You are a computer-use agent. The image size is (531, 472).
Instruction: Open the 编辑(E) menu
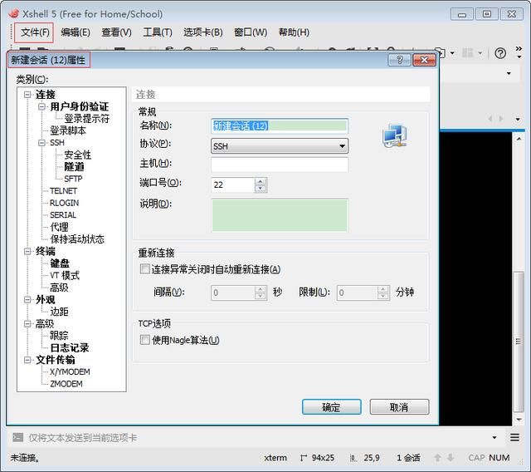click(x=76, y=32)
